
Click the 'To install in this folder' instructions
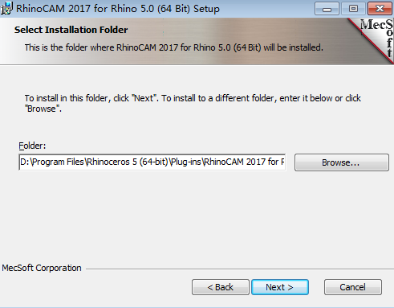[x=193, y=103]
